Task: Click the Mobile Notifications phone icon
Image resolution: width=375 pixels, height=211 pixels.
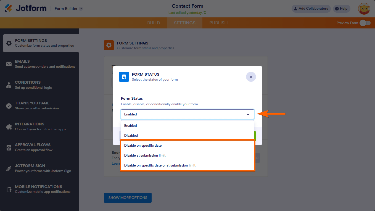Action: [x=9, y=189]
